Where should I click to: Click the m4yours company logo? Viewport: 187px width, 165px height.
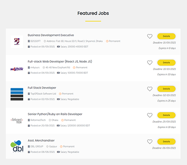17,69
